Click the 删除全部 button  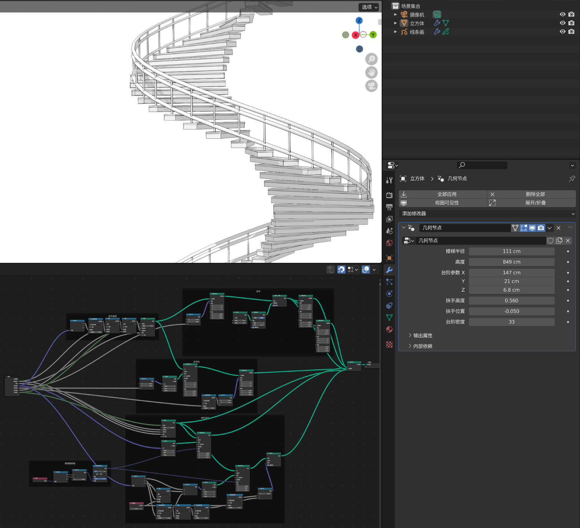532,194
